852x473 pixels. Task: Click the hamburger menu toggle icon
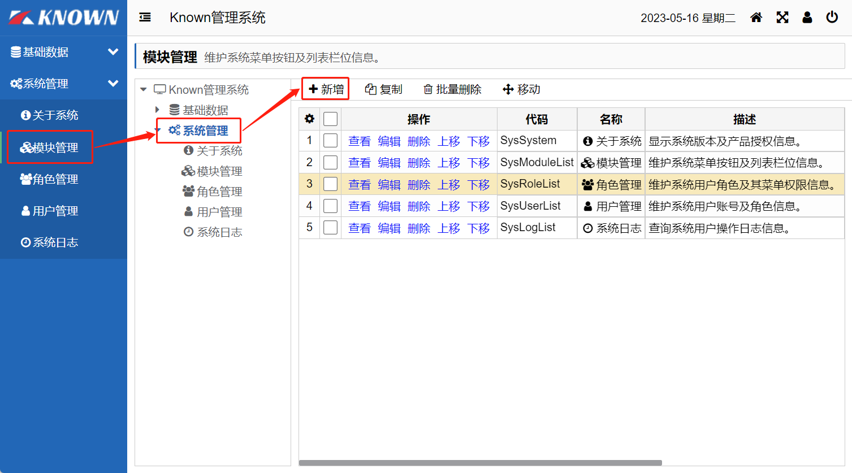145,18
